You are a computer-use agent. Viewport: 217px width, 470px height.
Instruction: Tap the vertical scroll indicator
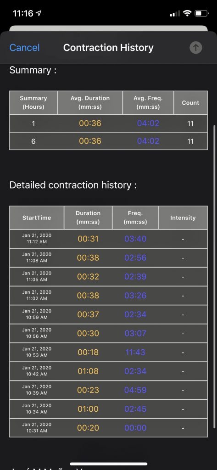point(214,276)
